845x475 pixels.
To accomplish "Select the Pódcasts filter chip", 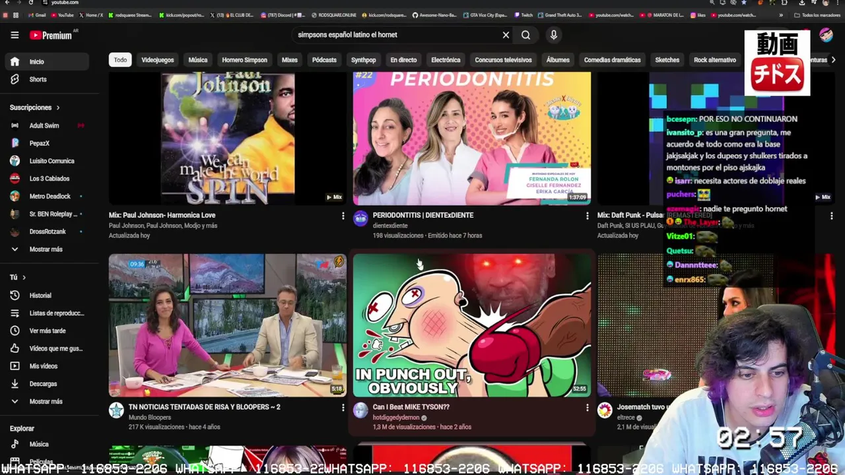I will click(324, 60).
